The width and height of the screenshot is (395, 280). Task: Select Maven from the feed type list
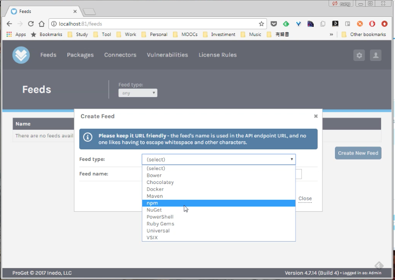point(219,196)
